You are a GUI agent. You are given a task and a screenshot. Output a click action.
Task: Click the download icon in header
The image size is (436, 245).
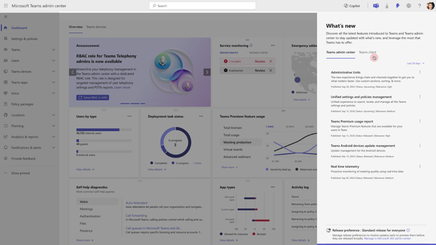coord(387,6)
